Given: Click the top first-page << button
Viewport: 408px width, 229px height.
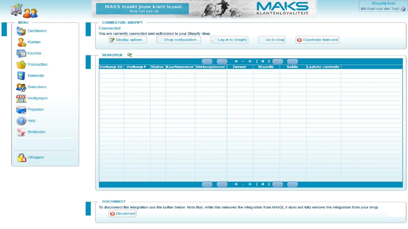Looking at the screenshot, I should pyautogui.click(x=207, y=61).
